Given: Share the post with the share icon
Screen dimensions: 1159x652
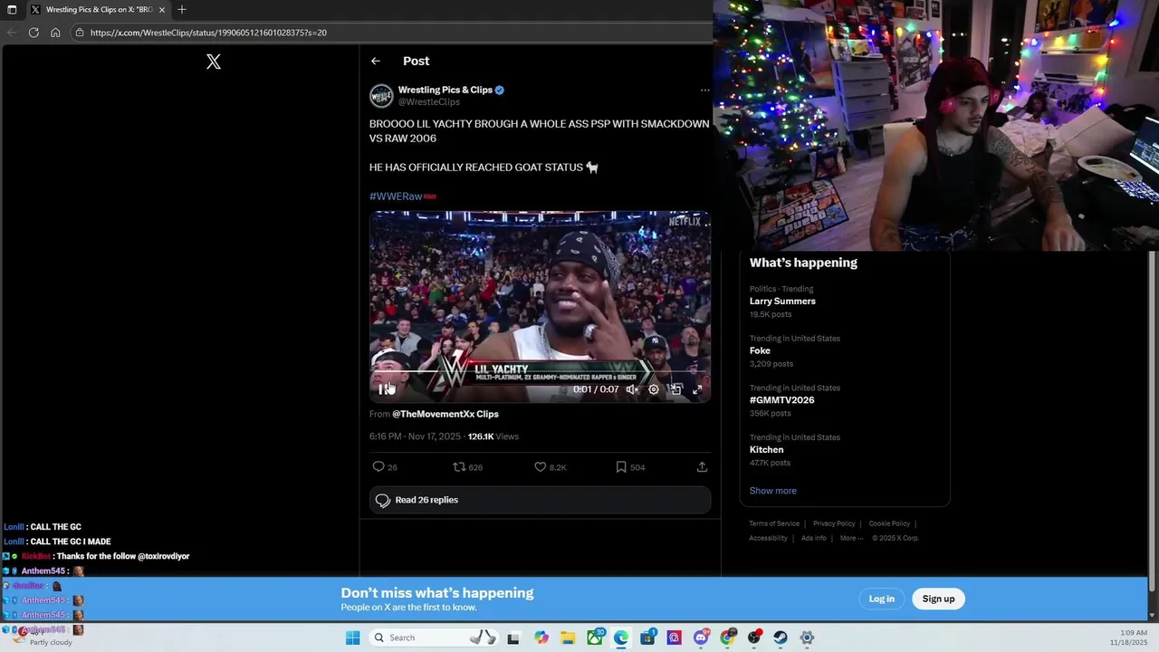Looking at the screenshot, I should pos(702,467).
